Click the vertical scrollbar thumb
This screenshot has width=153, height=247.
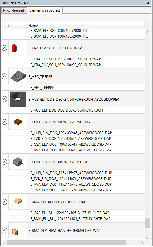pyautogui.click(x=147, y=223)
